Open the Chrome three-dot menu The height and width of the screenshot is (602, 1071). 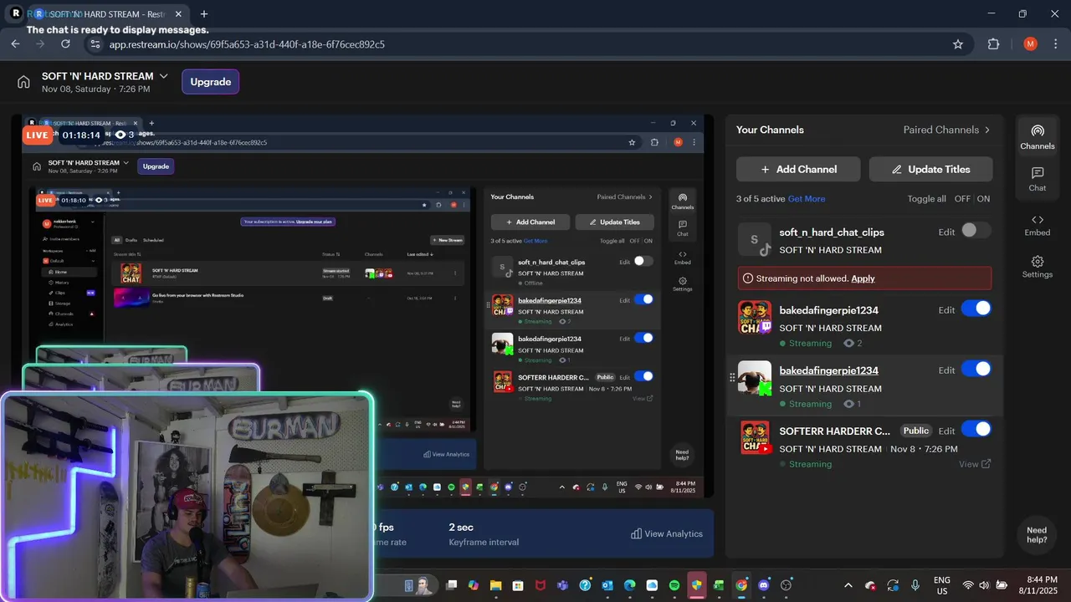pos(1054,44)
